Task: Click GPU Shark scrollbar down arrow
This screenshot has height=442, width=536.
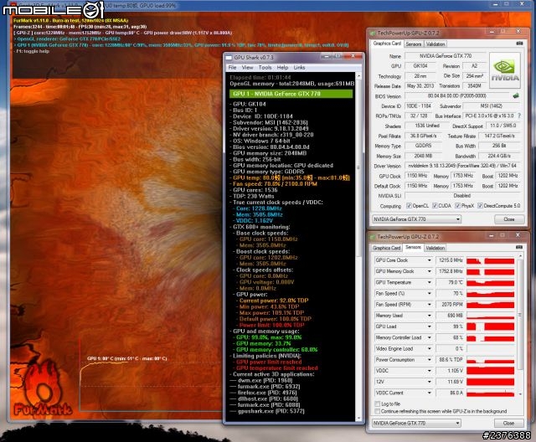Action: [358, 418]
